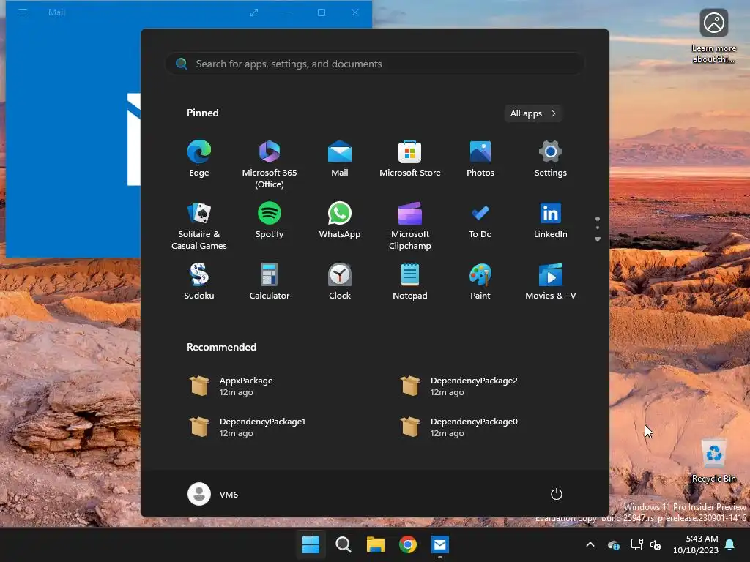Start the Sudoku game
This screenshot has width=750, height=562.
click(199, 282)
